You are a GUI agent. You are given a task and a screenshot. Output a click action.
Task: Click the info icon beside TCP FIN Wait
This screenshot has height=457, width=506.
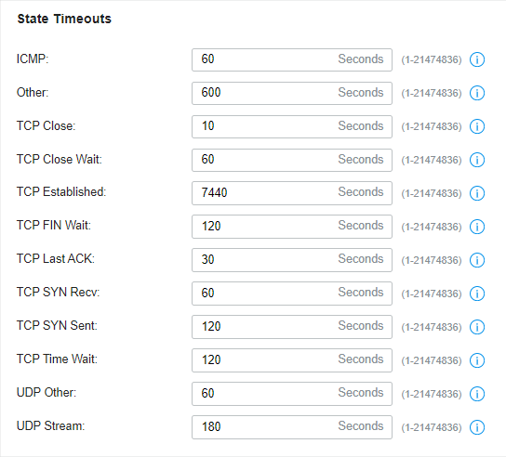476,227
